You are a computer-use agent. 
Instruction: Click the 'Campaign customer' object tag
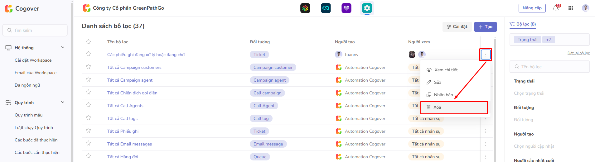point(273,67)
